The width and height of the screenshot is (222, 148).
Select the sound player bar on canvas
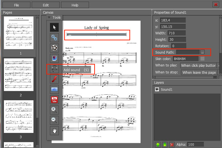[97, 35]
